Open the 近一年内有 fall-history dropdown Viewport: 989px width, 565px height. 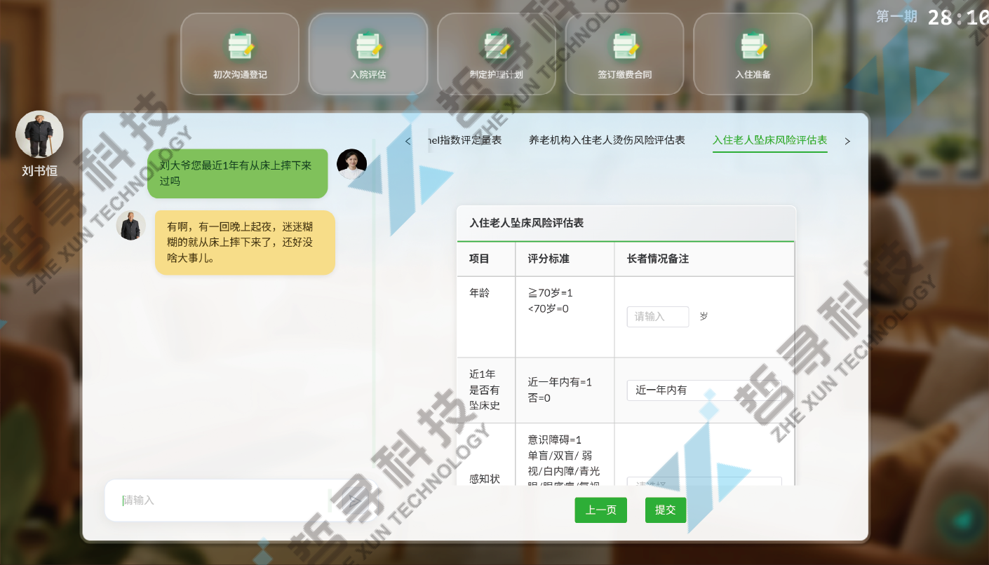click(x=704, y=390)
